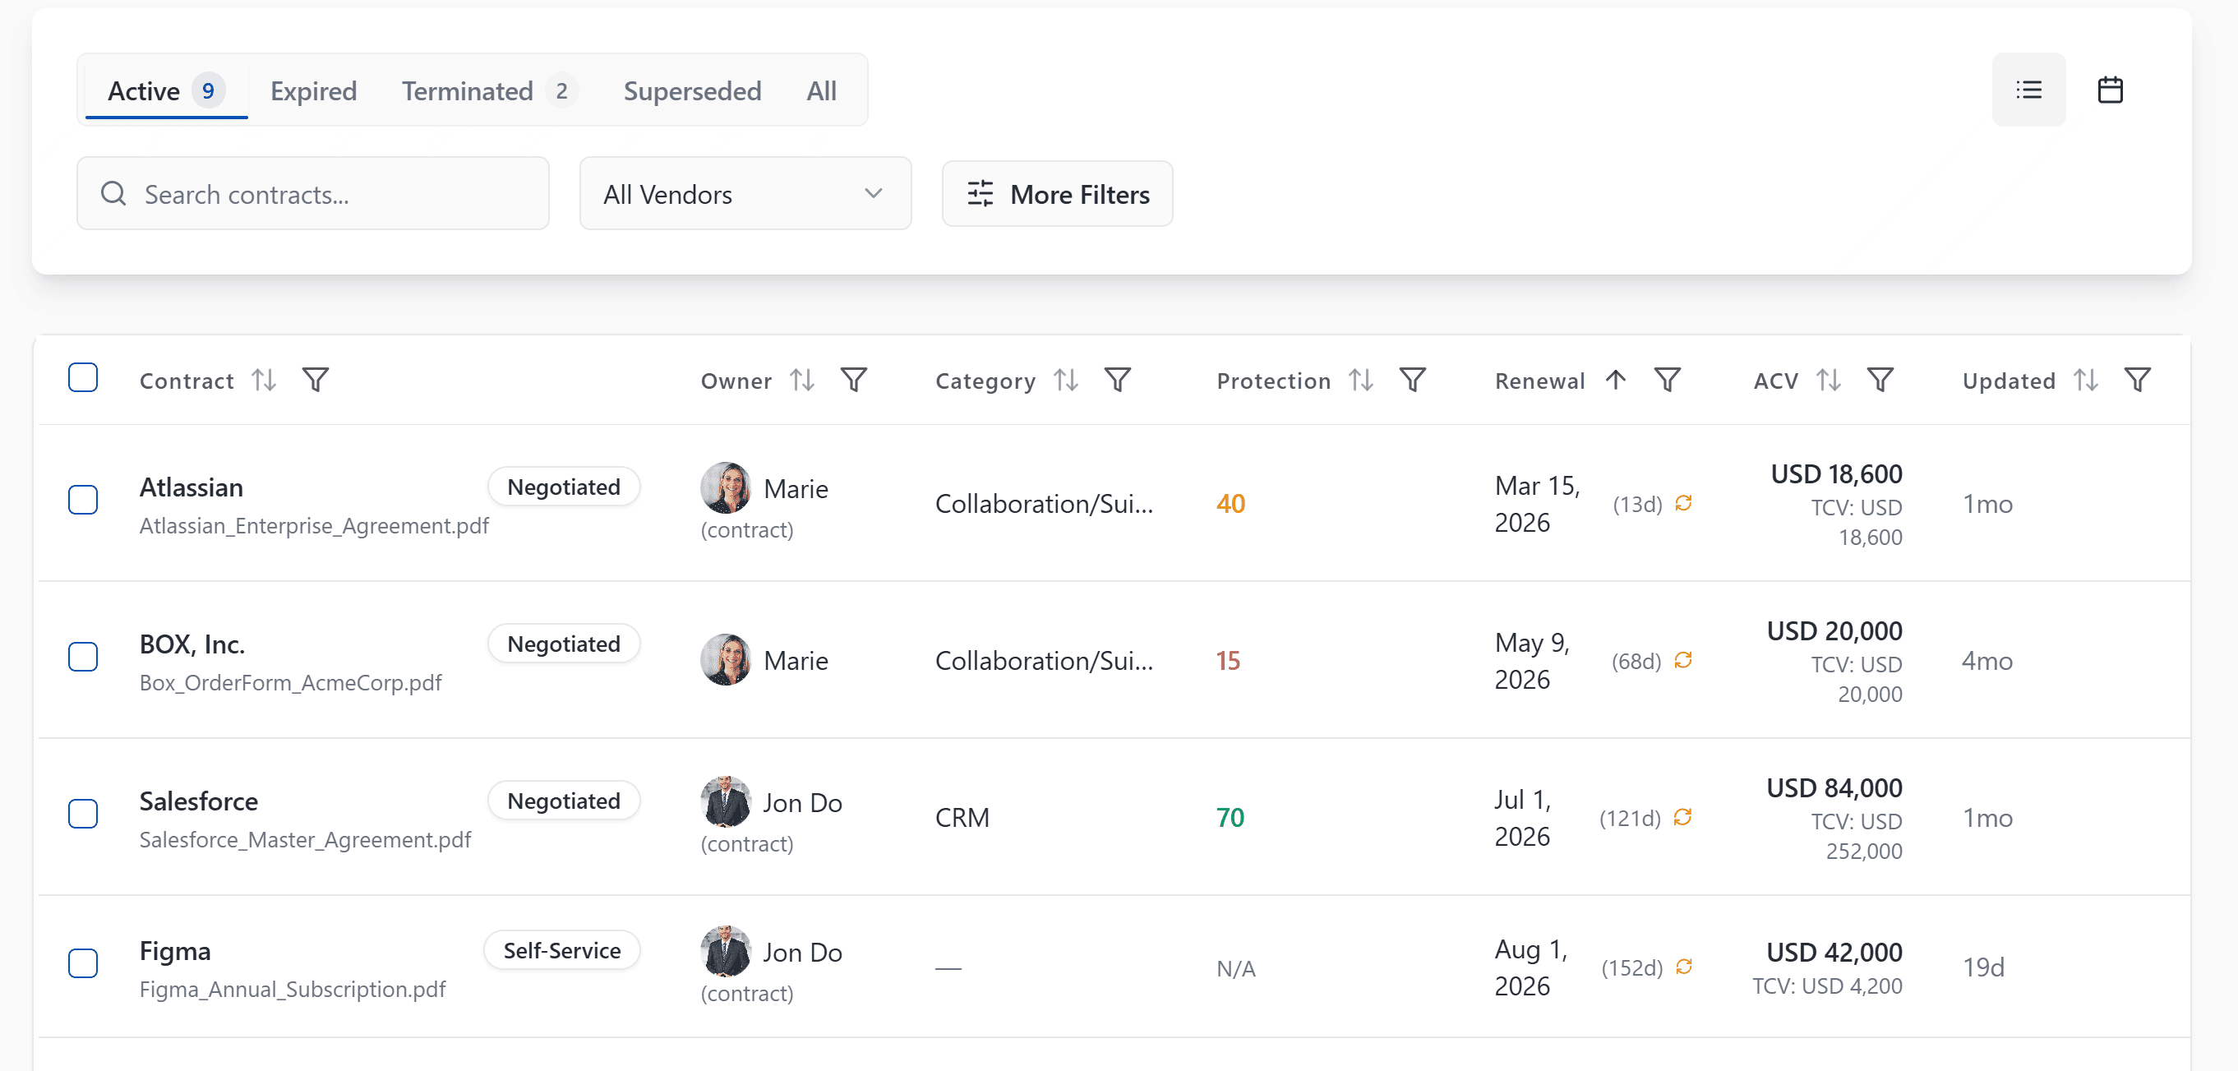Toggle Renewal sort ascending arrow
Image resolution: width=2238 pixels, height=1071 pixels.
click(1615, 380)
